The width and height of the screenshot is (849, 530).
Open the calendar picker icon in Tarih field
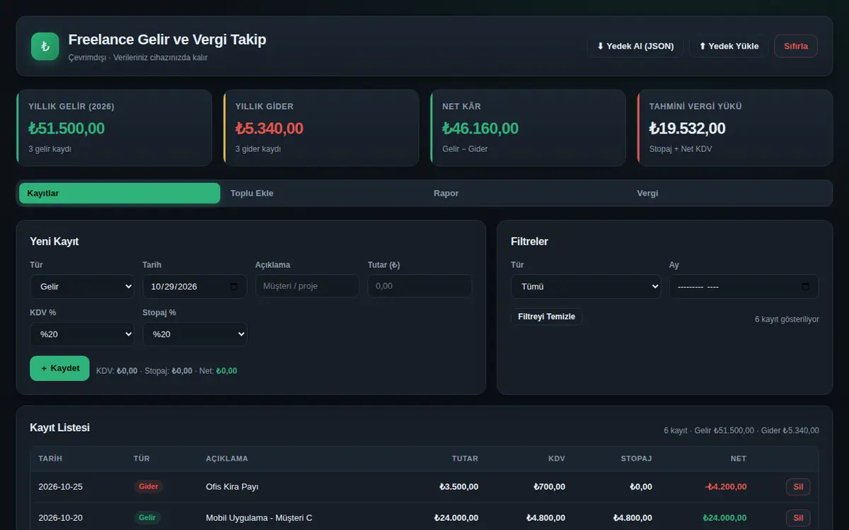pyautogui.click(x=234, y=287)
